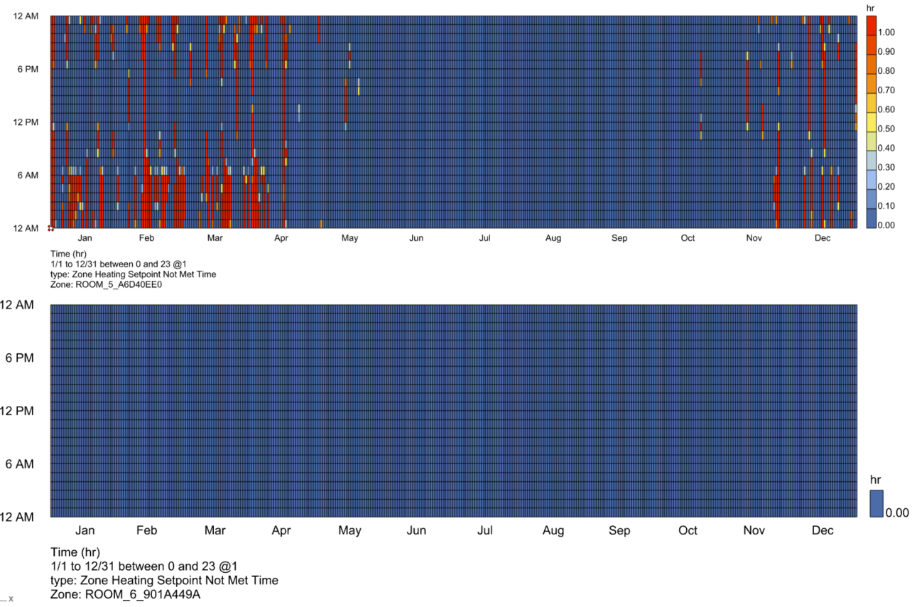Click the setpoint type line in ROOM_6 caption

click(x=164, y=581)
